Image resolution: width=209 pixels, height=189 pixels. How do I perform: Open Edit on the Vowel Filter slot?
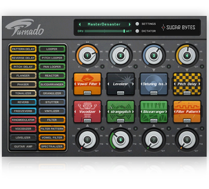click(x=87, y=93)
